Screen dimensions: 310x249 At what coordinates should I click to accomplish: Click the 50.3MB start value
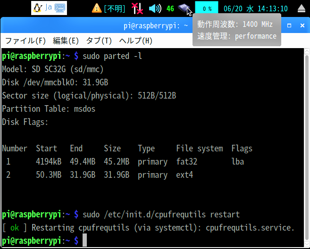point(49,175)
